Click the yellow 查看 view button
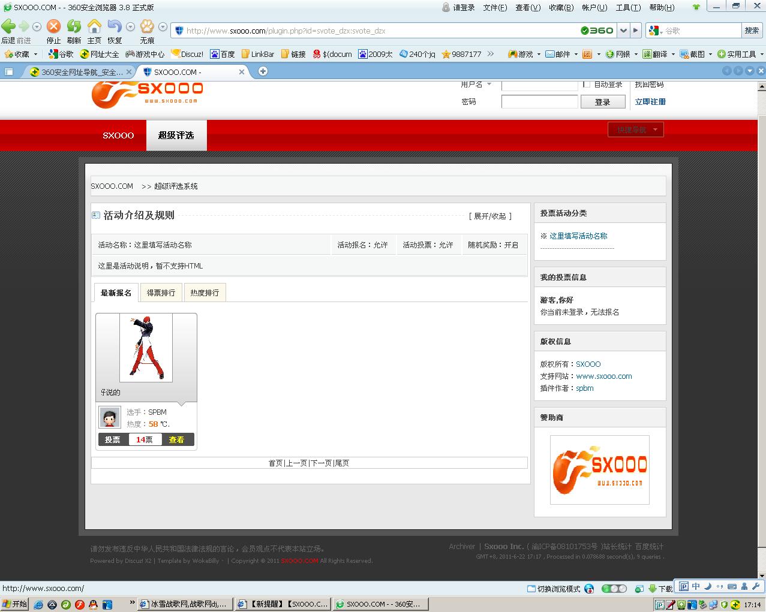This screenshot has height=612, width=766. tap(176, 439)
